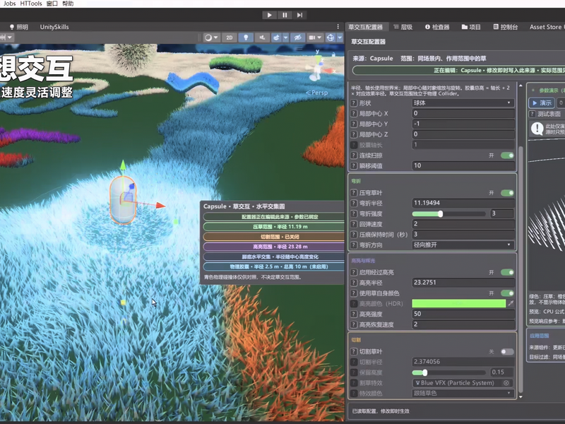Image resolution: width=565 pixels, height=424 pixels.
Task: Click the 弯折强度 slider
Action: point(448,214)
